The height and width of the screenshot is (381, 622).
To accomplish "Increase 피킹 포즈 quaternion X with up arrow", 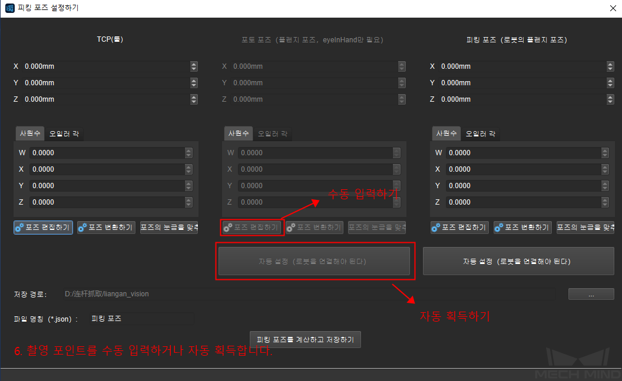I will pos(605,167).
